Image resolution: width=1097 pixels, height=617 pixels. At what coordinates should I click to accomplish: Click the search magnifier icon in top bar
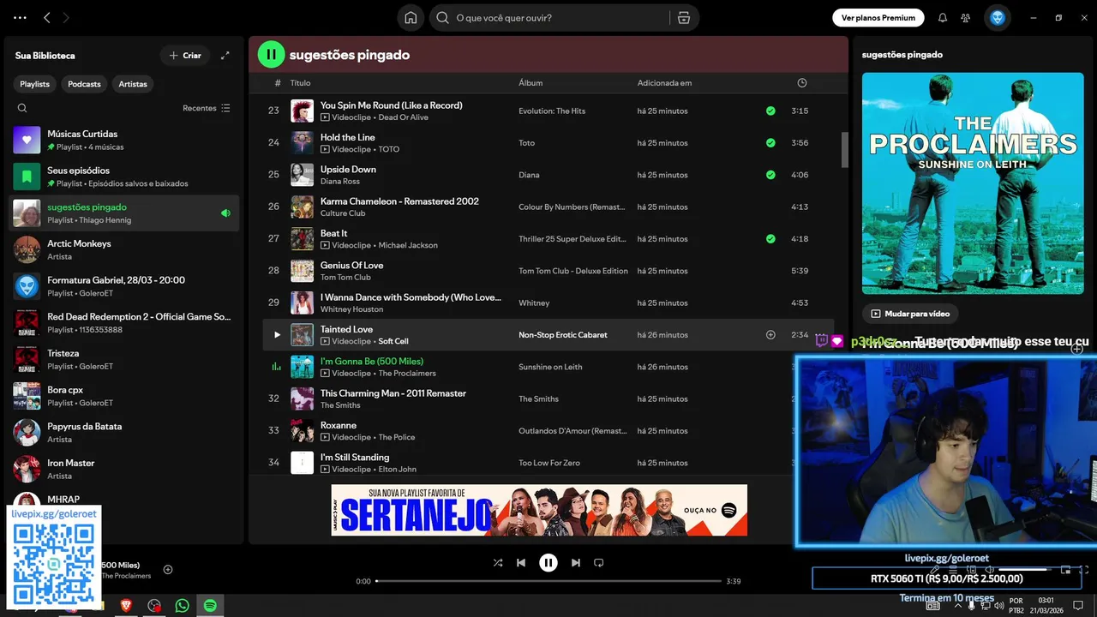pos(443,17)
